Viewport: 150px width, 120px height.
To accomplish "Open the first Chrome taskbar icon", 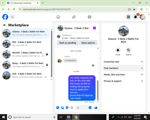I will point(68,117).
